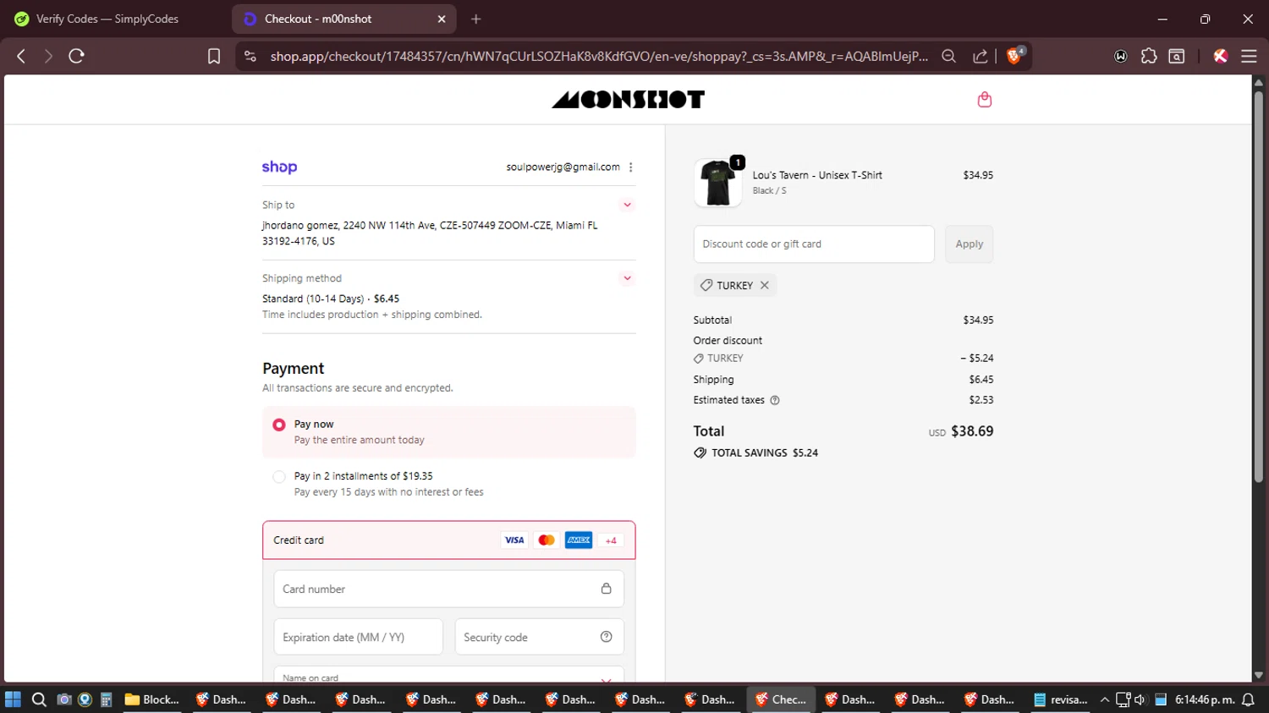The height and width of the screenshot is (713, 1269).
Task: Open the W wallet extension icon
Action: 1121,56
